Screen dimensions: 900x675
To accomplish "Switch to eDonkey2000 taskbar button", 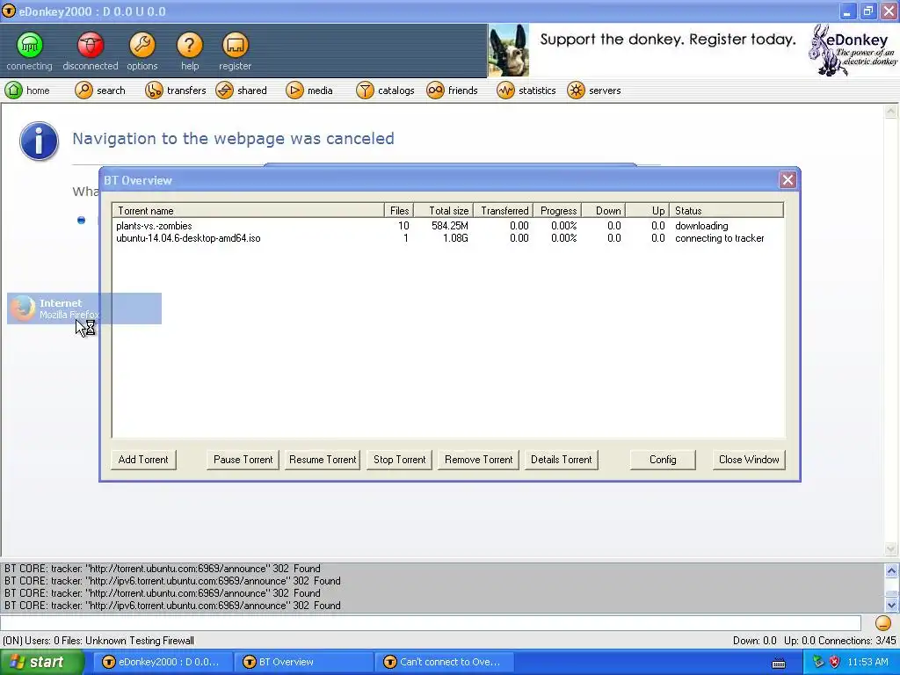I will click(x=163, y=662).
